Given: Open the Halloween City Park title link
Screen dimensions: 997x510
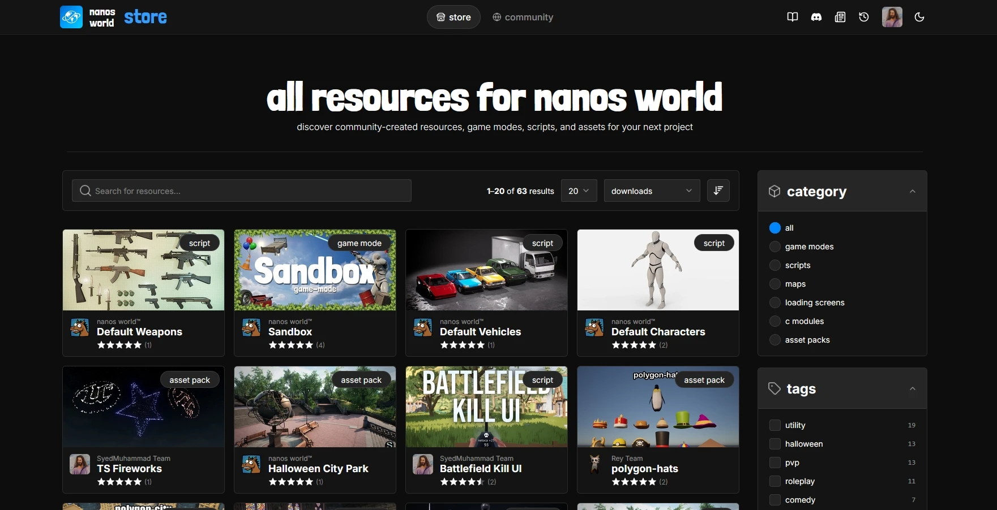Looking at the screenshot, I should pos(318,469).
